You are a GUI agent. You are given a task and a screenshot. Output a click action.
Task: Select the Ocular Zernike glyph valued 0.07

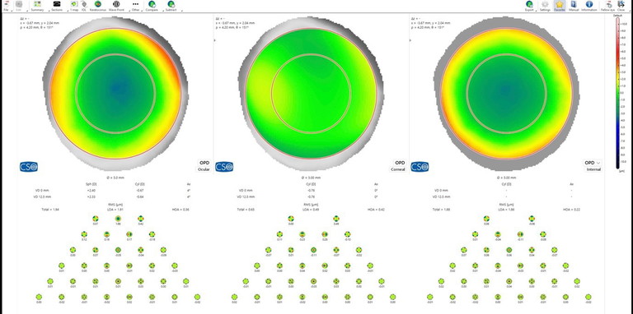[x=96, y=219]
